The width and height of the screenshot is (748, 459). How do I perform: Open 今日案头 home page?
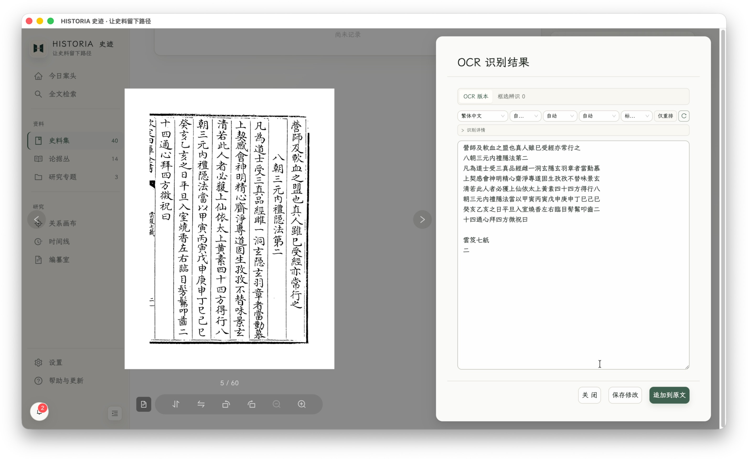click(75, 76)
